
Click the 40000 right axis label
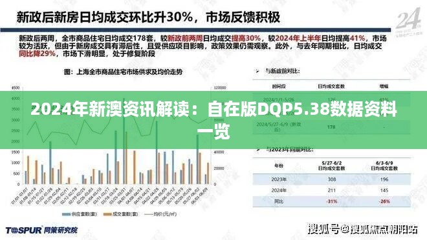pos(219,152)
